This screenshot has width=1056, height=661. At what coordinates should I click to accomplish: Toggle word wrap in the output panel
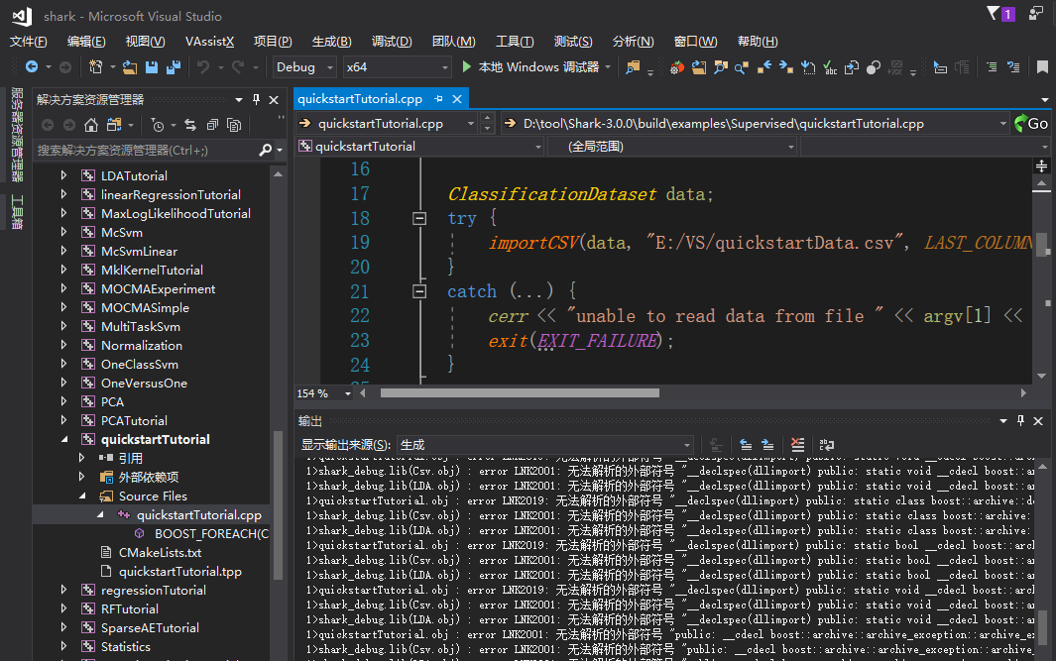tap(827, 444)
